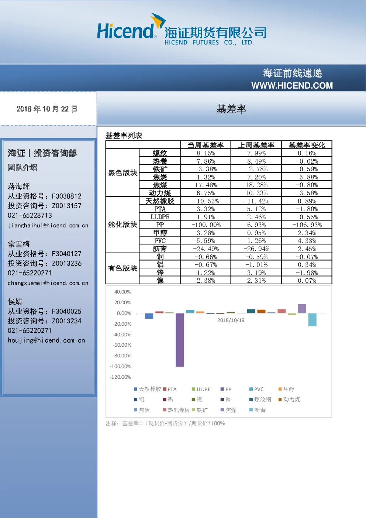Click the light-blue 沥青 bar at chart's right end
Viewport: 366px width, 518px height.
312,320
